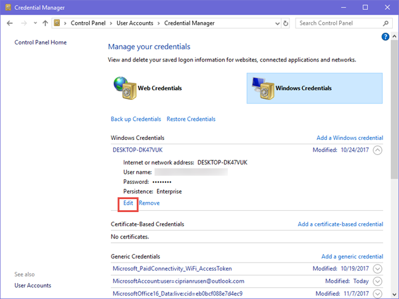399x299 pixels.
Task: Maximize the Credential Manager window
Action: pos(365,7)
